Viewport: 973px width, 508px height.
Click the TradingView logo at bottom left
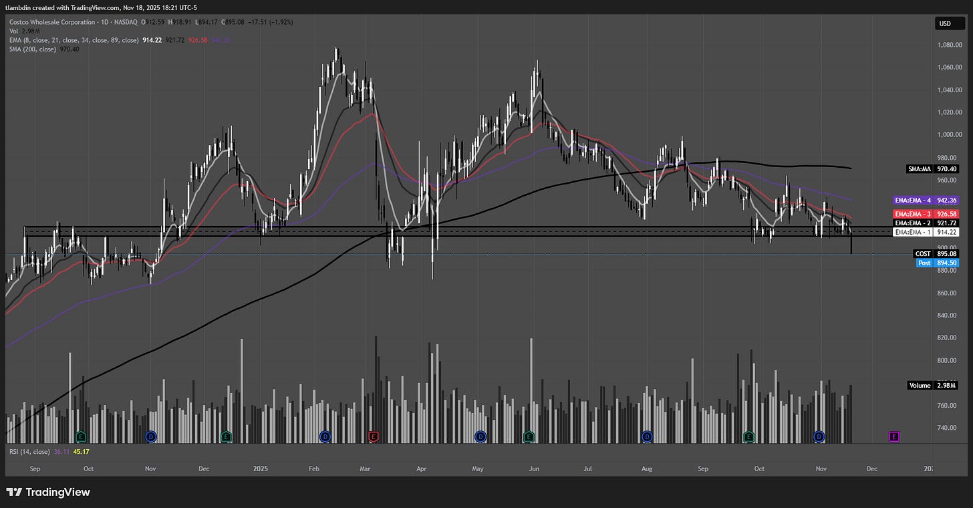48,493
